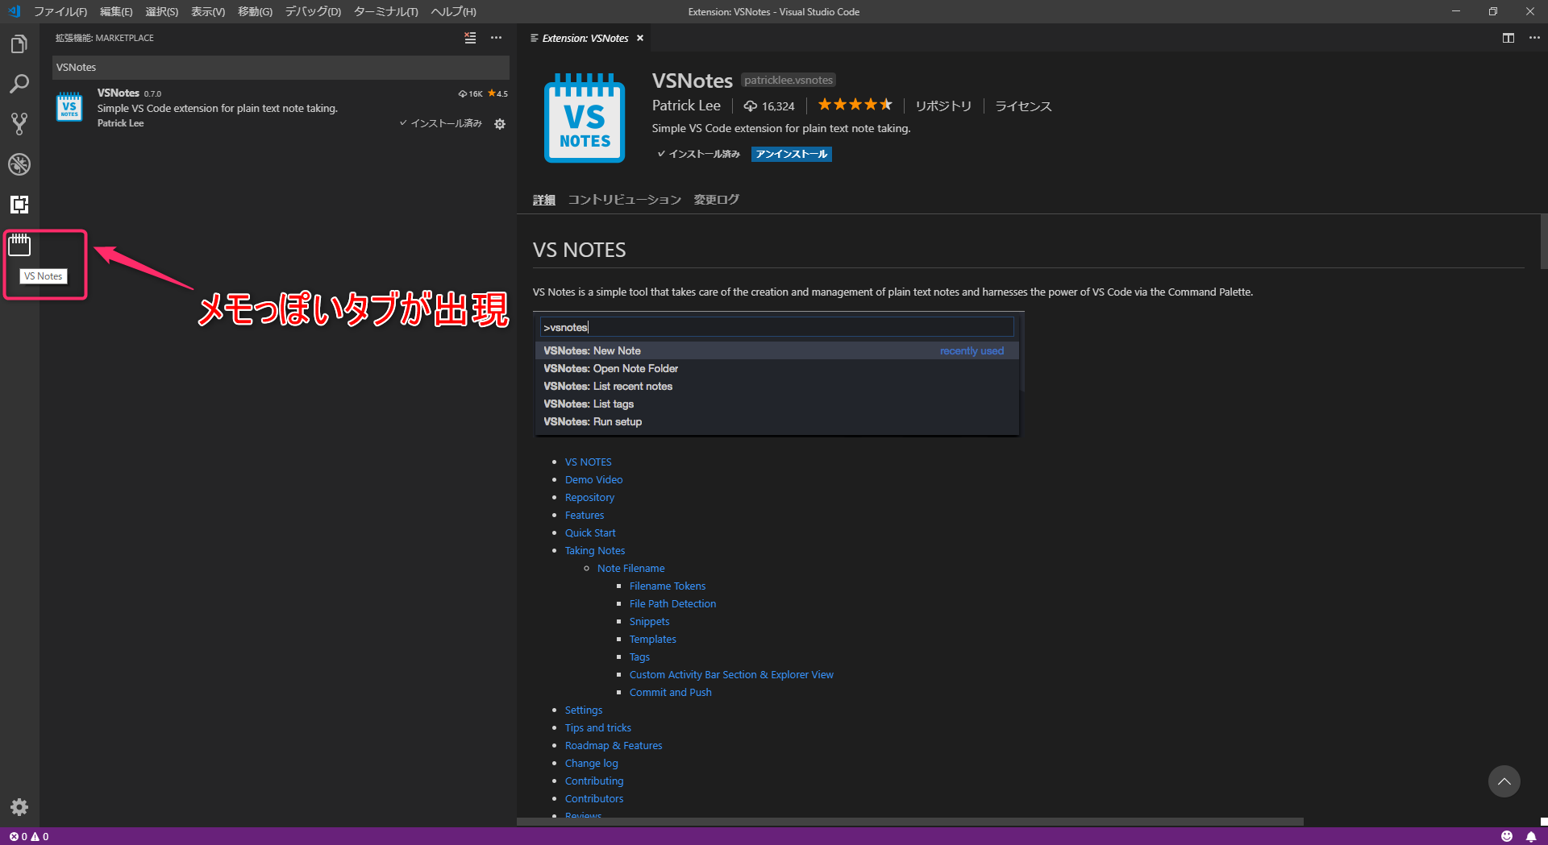Open the Features contents link
Image resolution: width=1548 pixels, height=845 pixels.
pyautogui.click(x=585, y=516)
